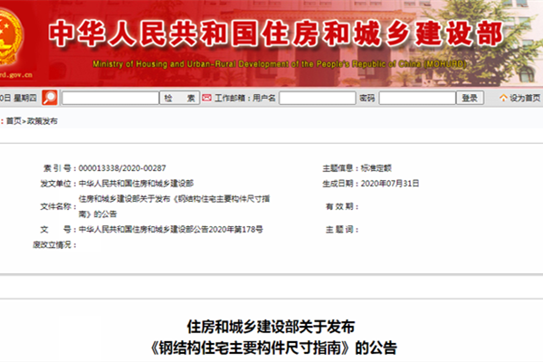This screenshot has height=362, width=543.
Task: Click the national emblem logo
Action: tap(11, 37)
